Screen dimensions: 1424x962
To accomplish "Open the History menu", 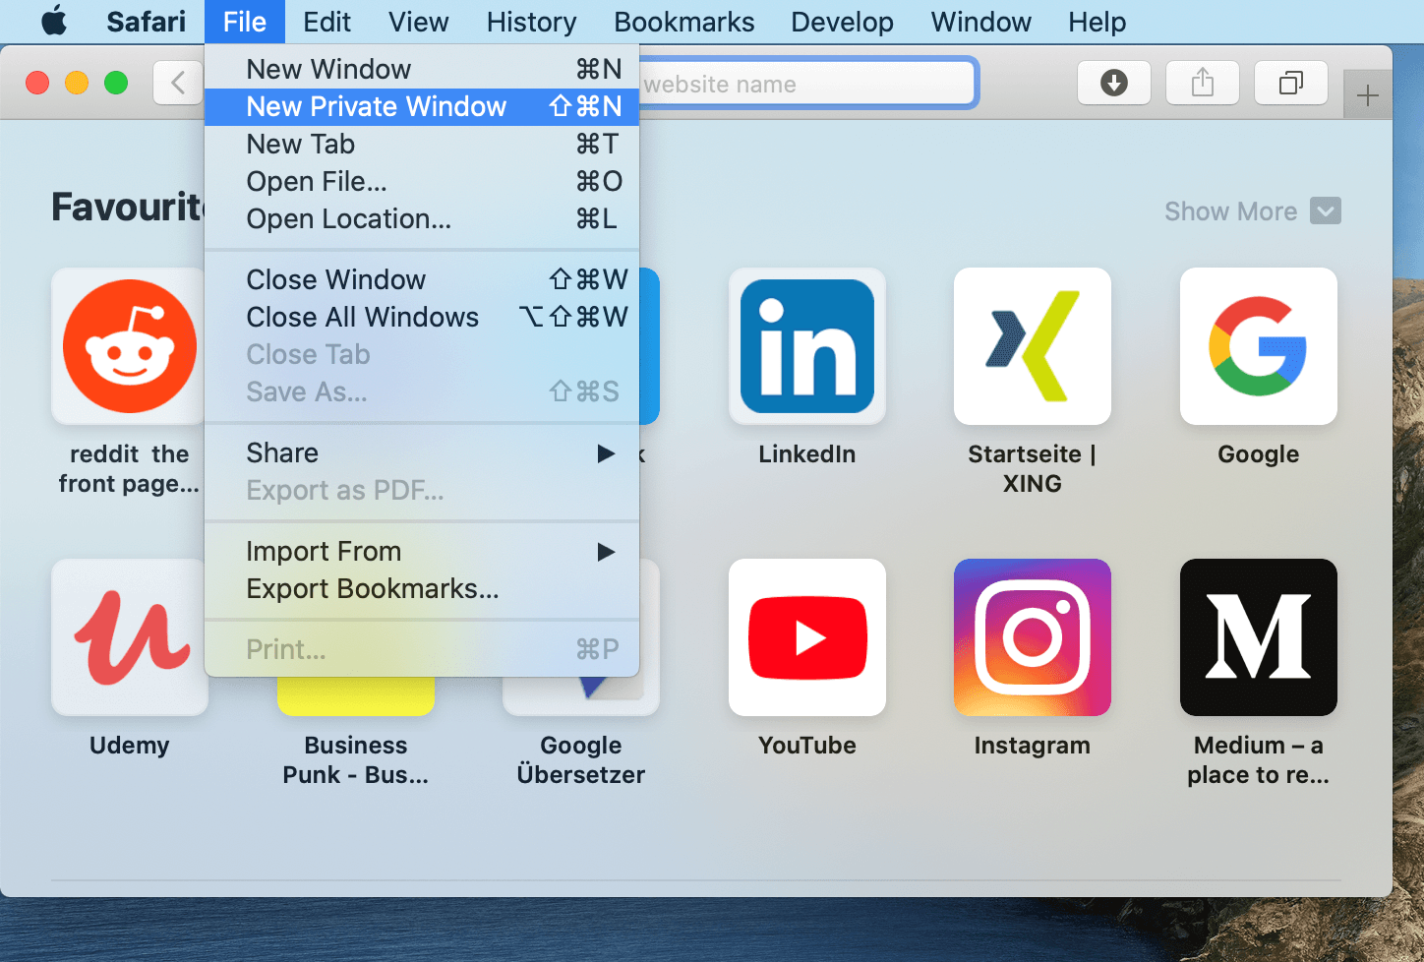I will click(531, 22).
